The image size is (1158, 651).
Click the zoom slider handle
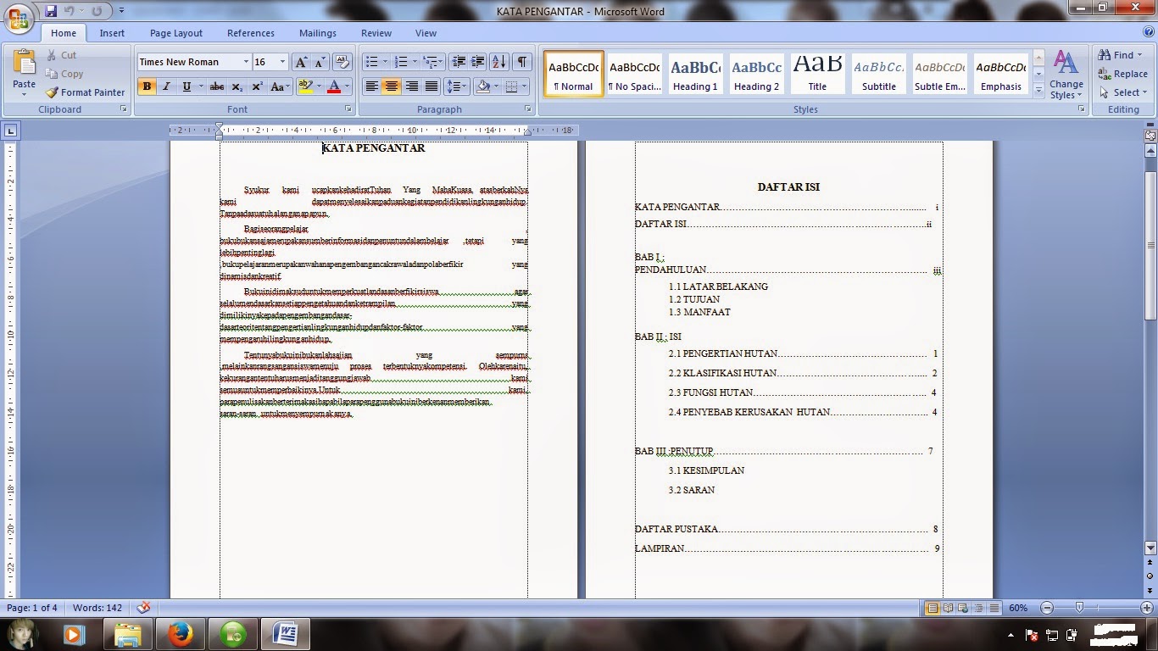point(1079,608)
